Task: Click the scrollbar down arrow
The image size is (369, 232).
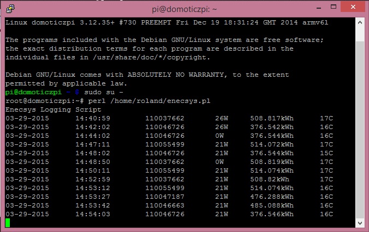Action: [x=359, y=222]
